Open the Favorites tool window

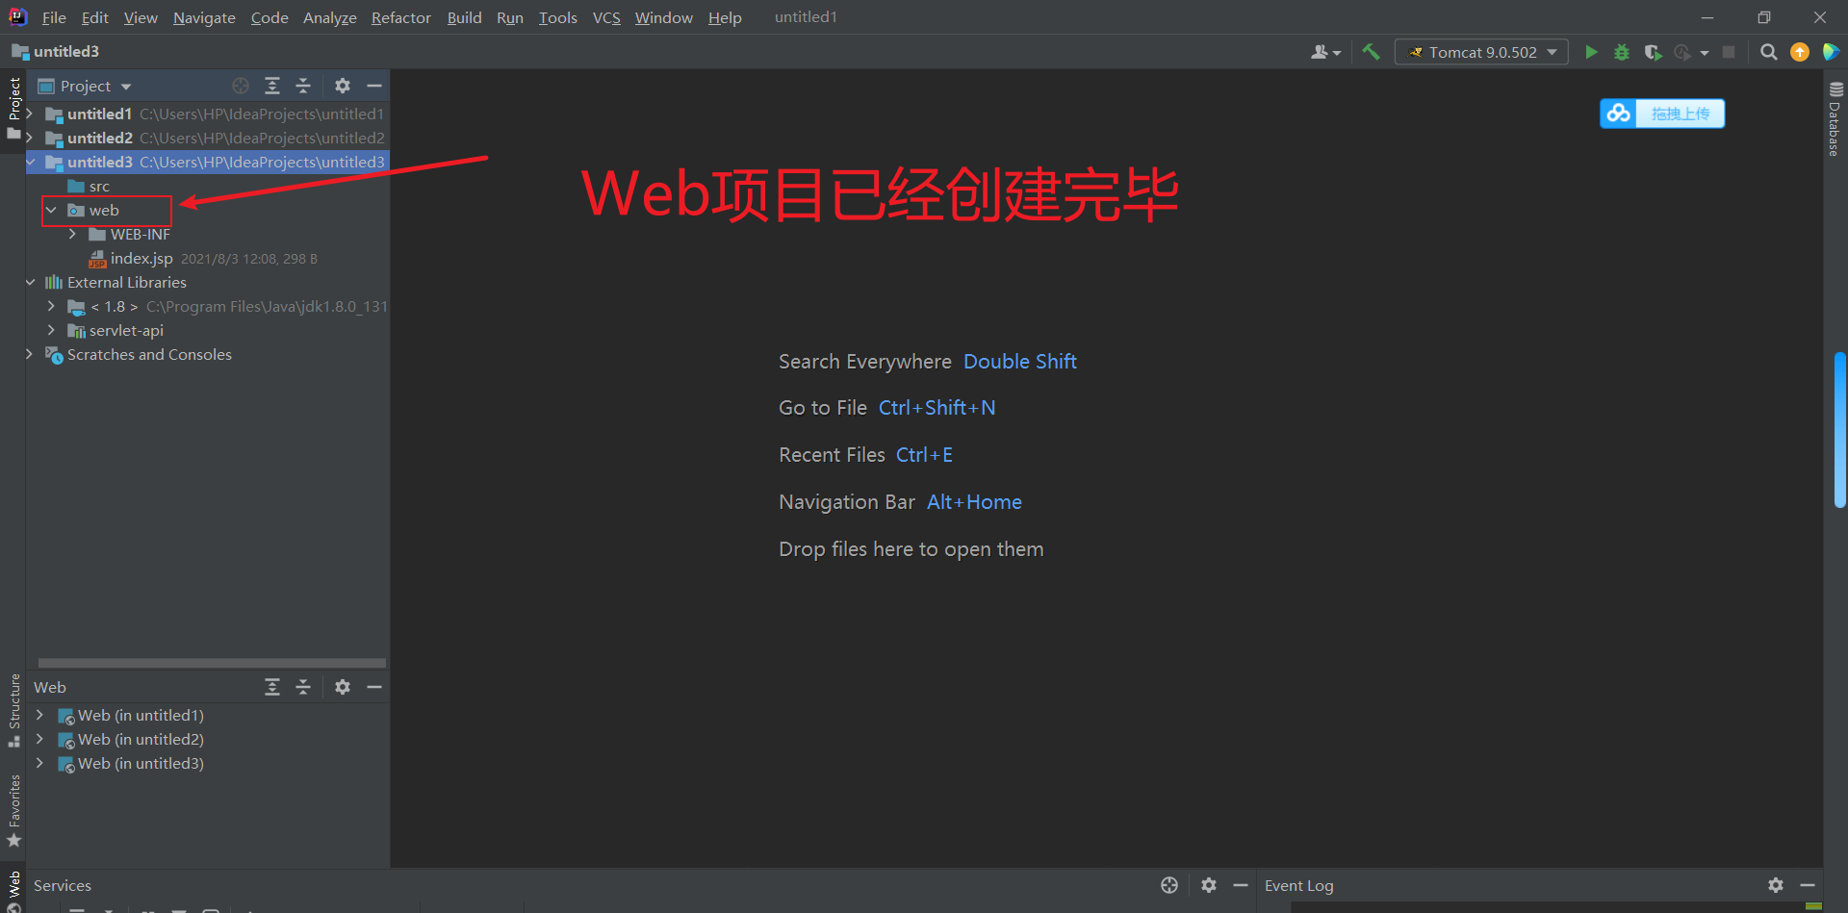[x=13, y=806]
